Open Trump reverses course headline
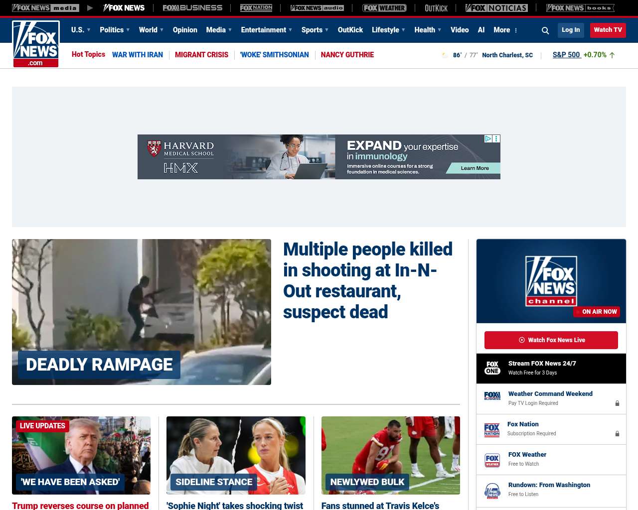This screenshot has height=510, width=638. tap(80, 506)
